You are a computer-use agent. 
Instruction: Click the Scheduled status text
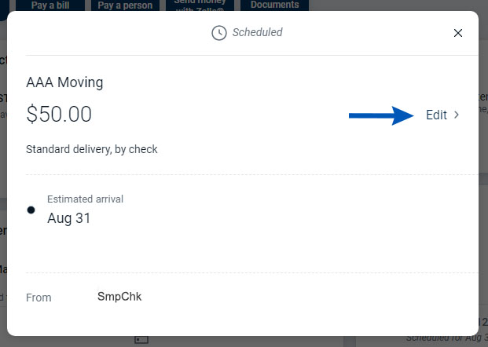257,33
